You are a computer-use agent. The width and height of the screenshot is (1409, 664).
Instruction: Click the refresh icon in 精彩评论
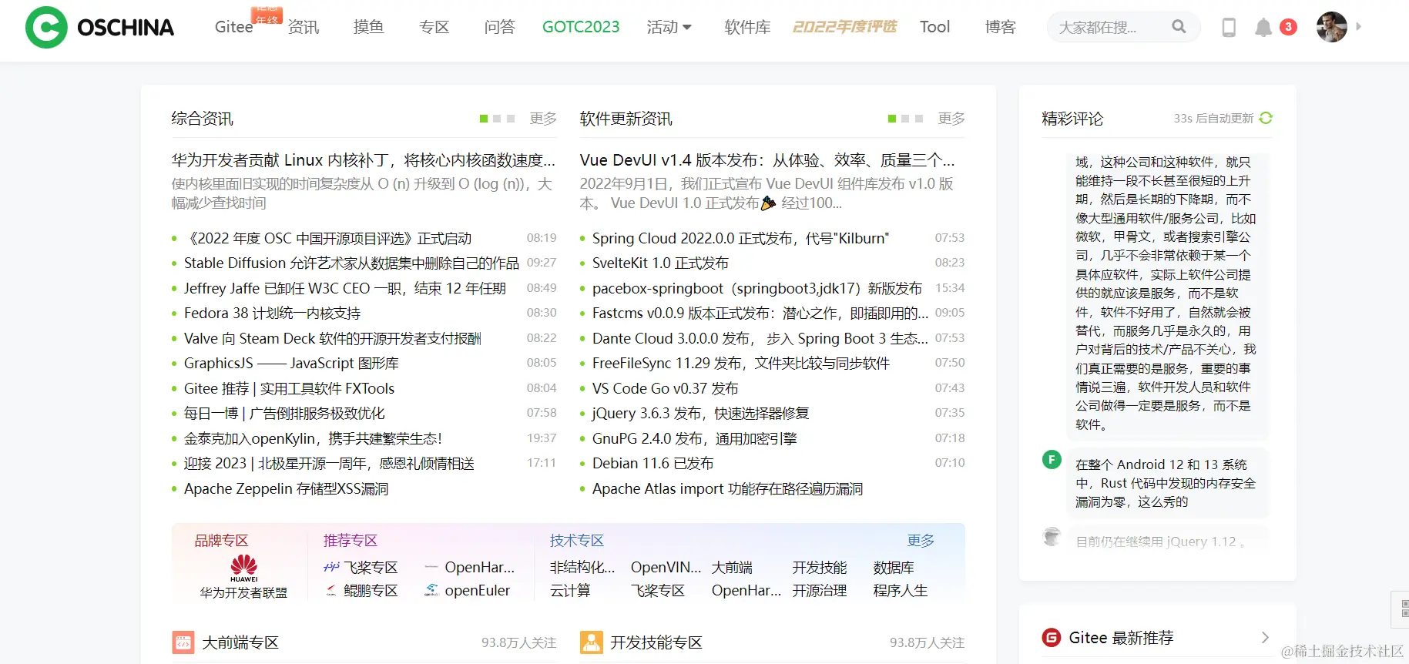[1266, 118]
